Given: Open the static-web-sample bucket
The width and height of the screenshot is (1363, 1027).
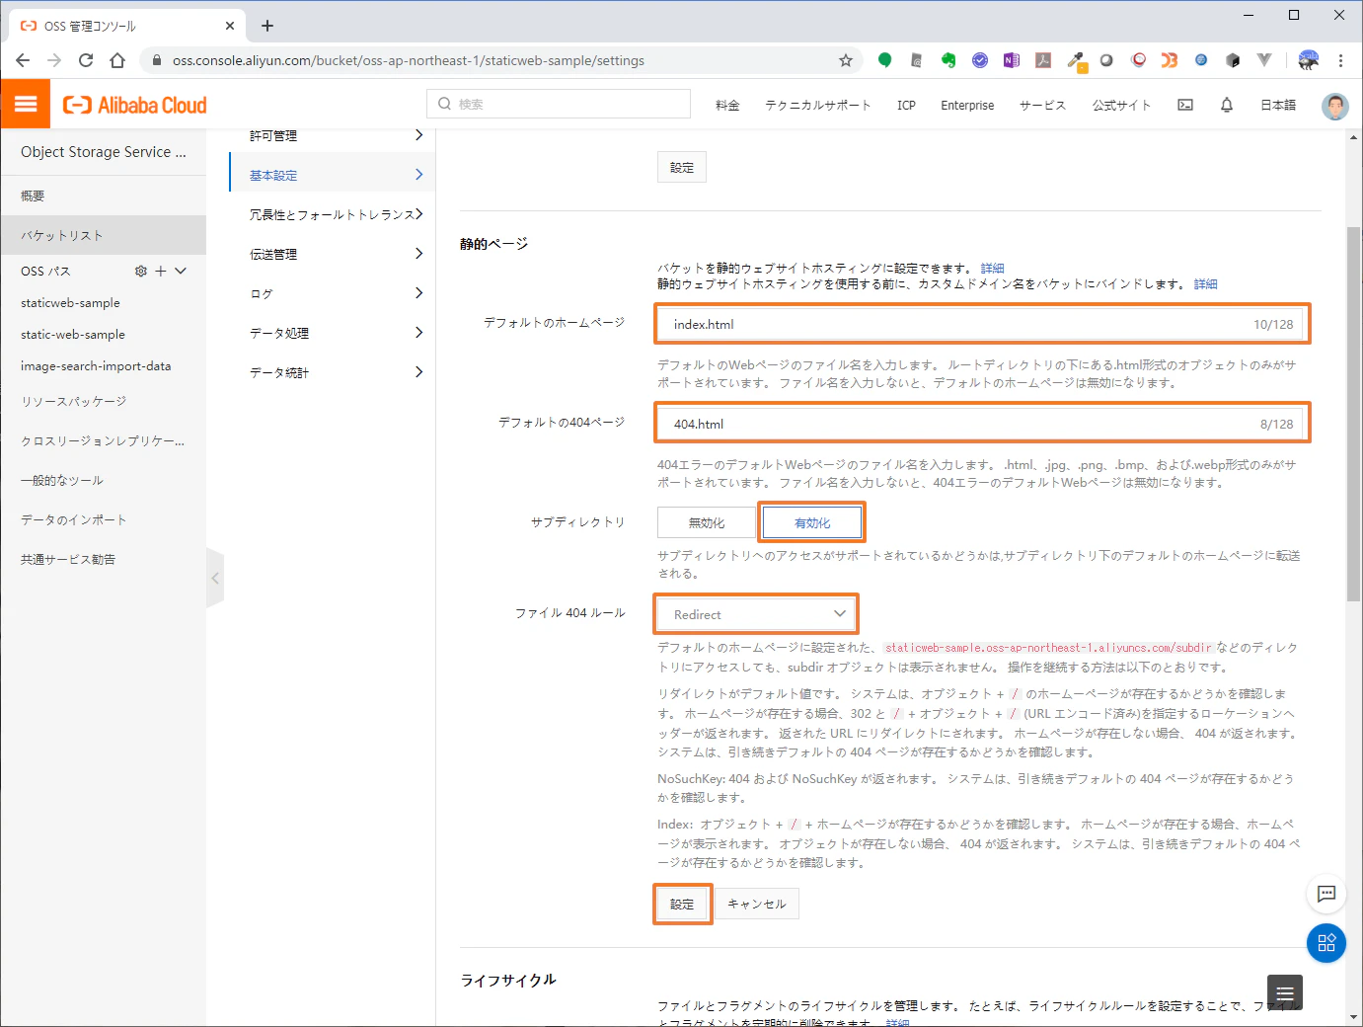Looking at the screenshot, I should pyautogui.click(x=73, y=335).
